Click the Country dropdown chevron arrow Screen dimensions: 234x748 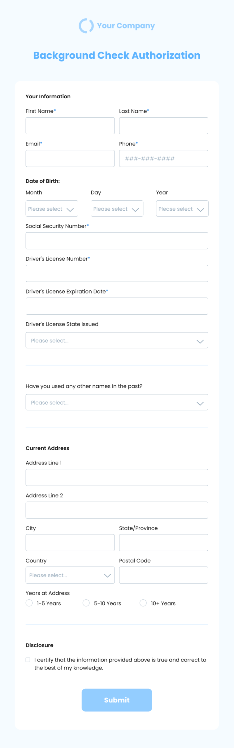tap(107, 576)
